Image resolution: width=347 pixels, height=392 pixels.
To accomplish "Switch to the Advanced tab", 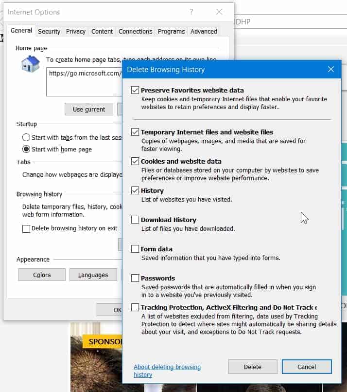I will [204, 32].
